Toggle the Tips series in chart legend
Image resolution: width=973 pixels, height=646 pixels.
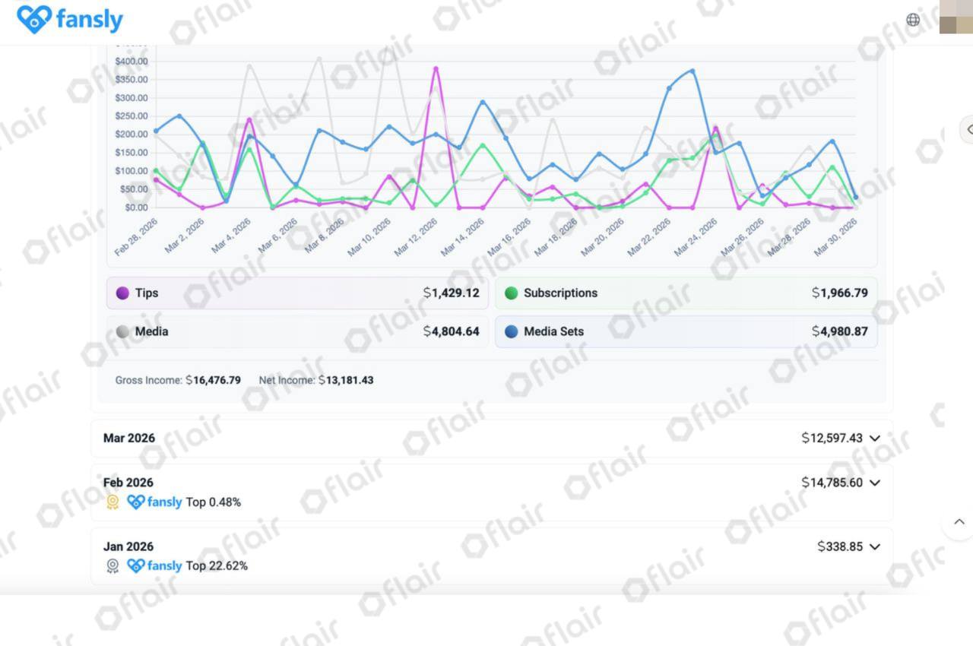(297, 293)
